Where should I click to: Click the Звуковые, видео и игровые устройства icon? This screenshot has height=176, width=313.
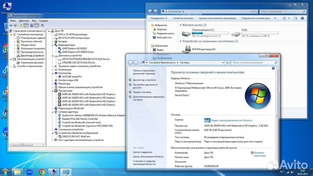[56, 66]
